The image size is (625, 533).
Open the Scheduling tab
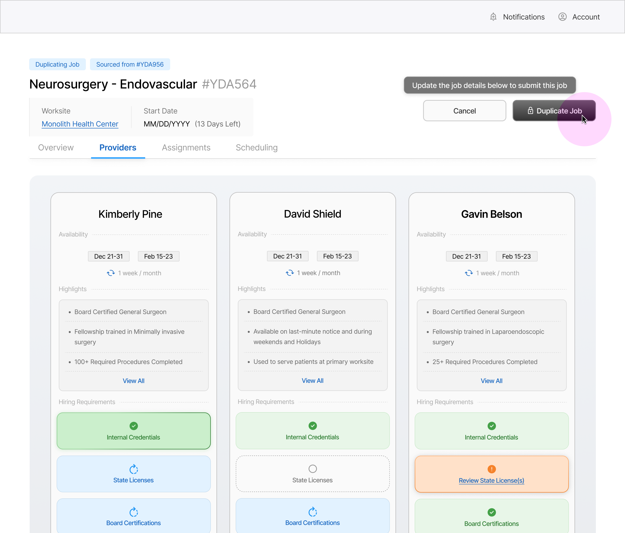pos(256,148)
